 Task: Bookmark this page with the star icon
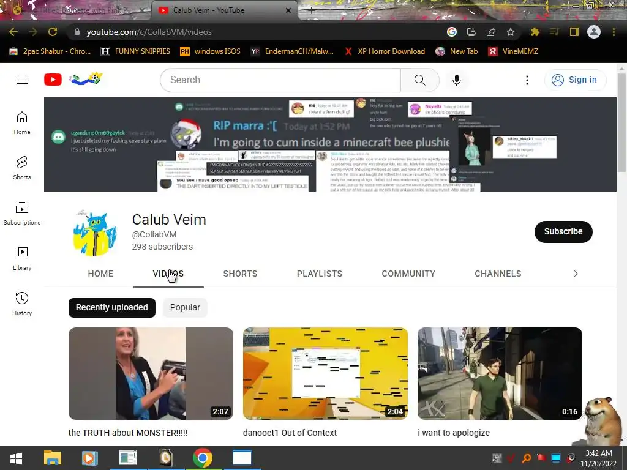point(511,32)
